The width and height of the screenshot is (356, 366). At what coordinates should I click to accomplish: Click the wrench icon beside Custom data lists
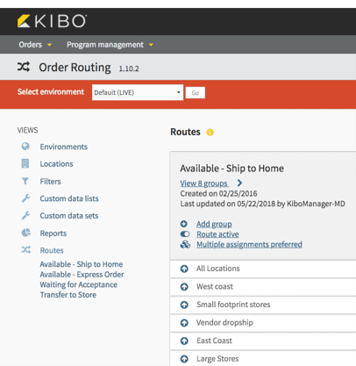[25, 198]
